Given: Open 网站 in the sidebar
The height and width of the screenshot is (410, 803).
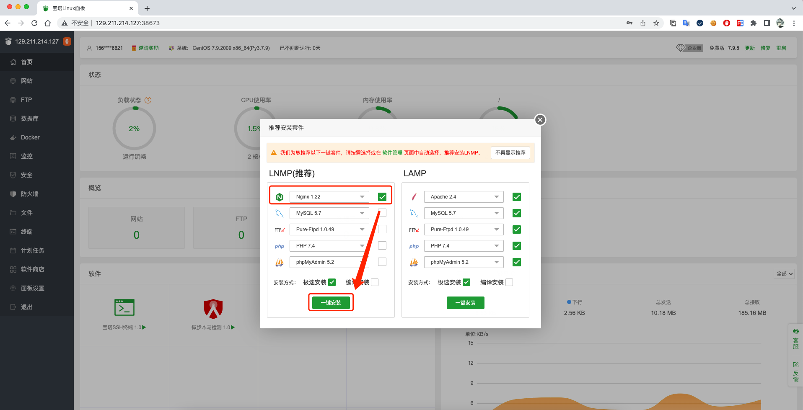Looking at the screenshot, I should 37,81.
